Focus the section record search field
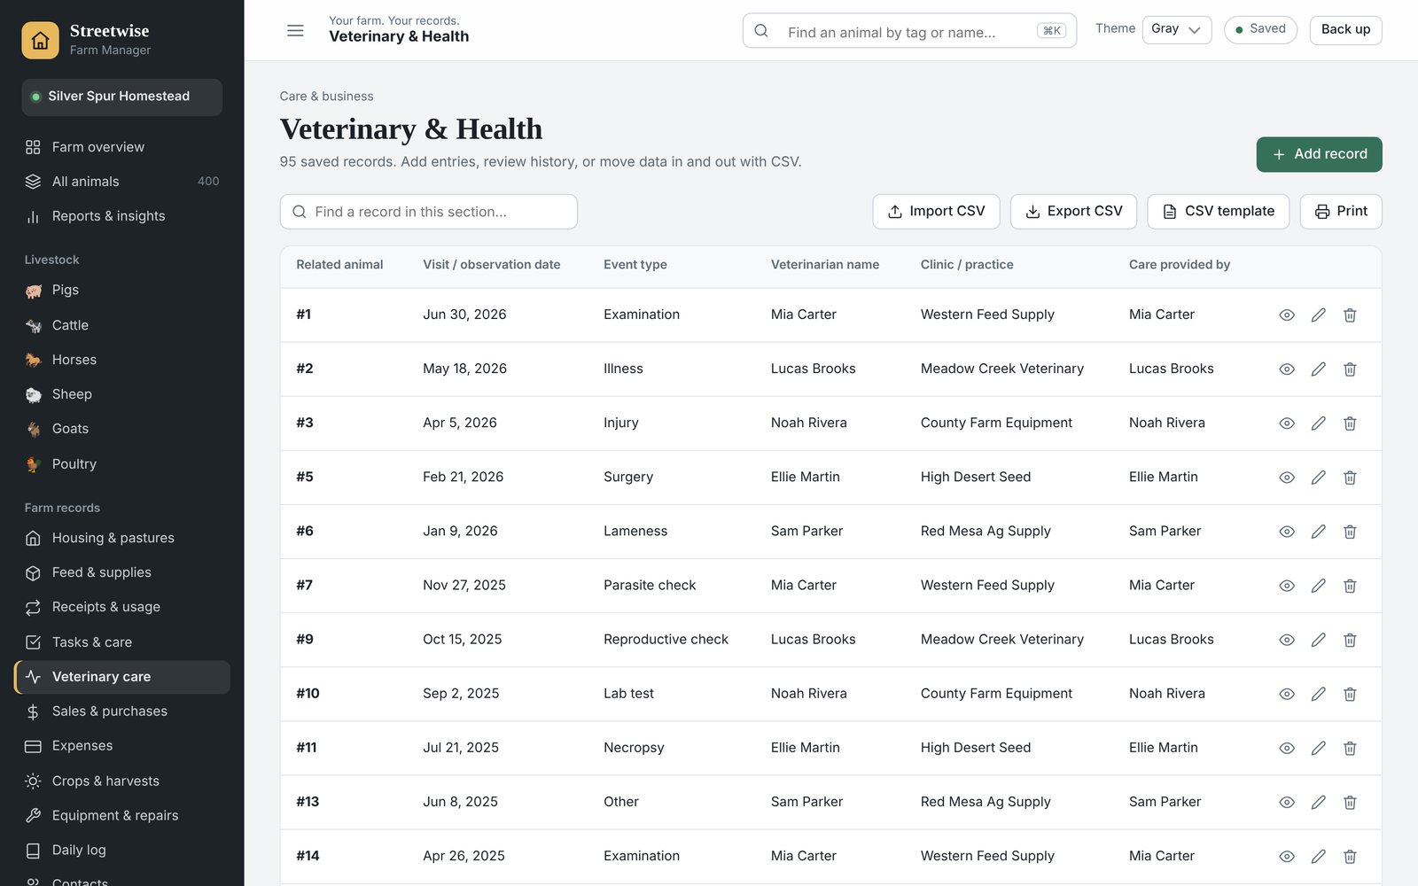The height and width of the screenshot is (886, 1418). 429,212
